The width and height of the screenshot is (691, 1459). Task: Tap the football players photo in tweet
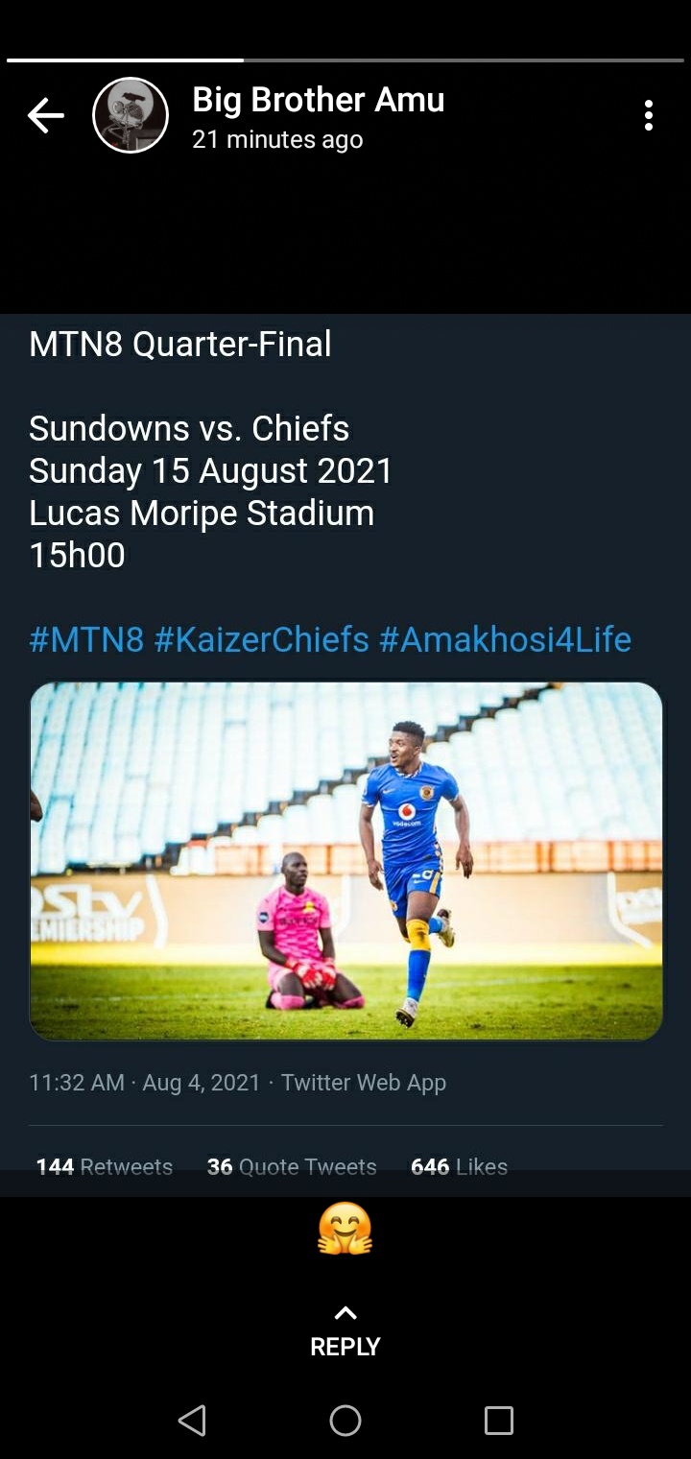[x=345, y=861]
